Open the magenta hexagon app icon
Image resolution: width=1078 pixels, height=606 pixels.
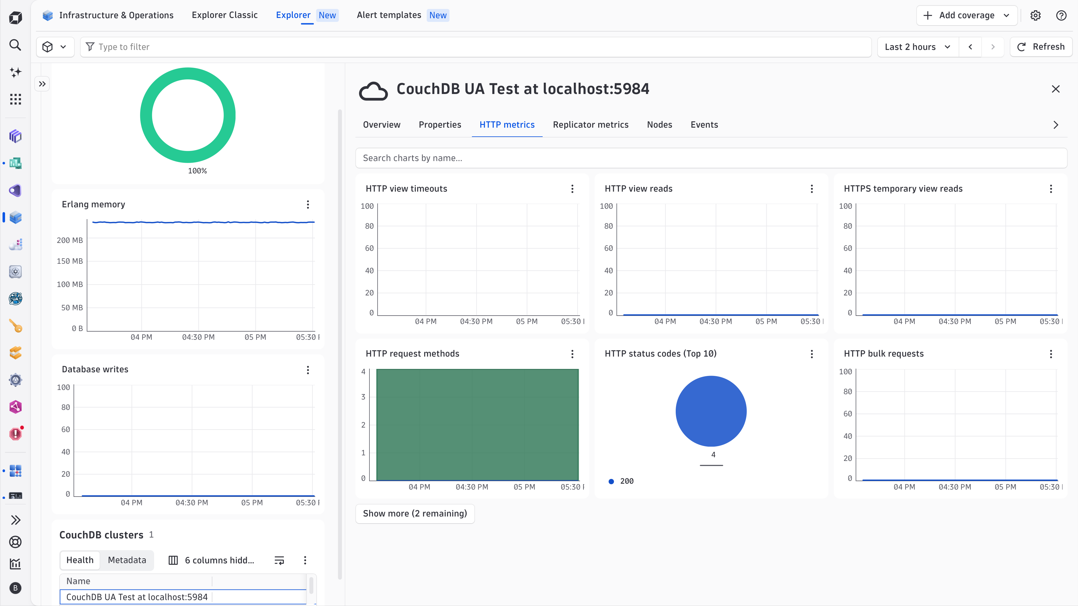(15, 407)
